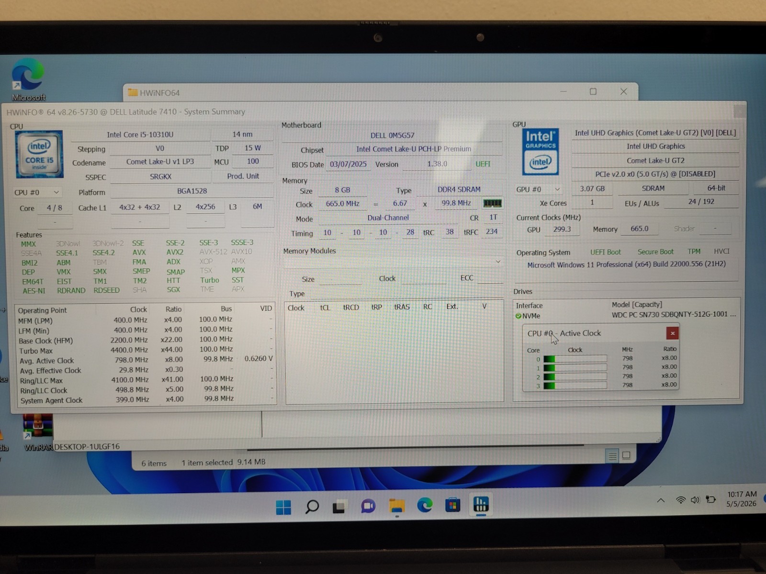This screenshot has height=574, width=766.
Task: Click Intel UHD Graphics GPU name field
Action: pos(655,146)
